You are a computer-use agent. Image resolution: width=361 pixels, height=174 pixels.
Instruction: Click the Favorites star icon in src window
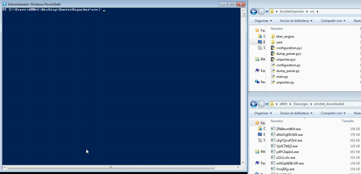[257, 30]
